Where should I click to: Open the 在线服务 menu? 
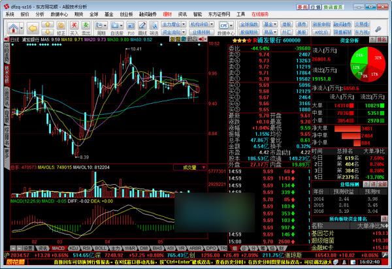pyautogui.click(x=260, y=14)
